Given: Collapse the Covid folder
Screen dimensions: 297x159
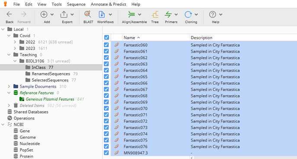Looking at the screenshot, I should (9, 35).
